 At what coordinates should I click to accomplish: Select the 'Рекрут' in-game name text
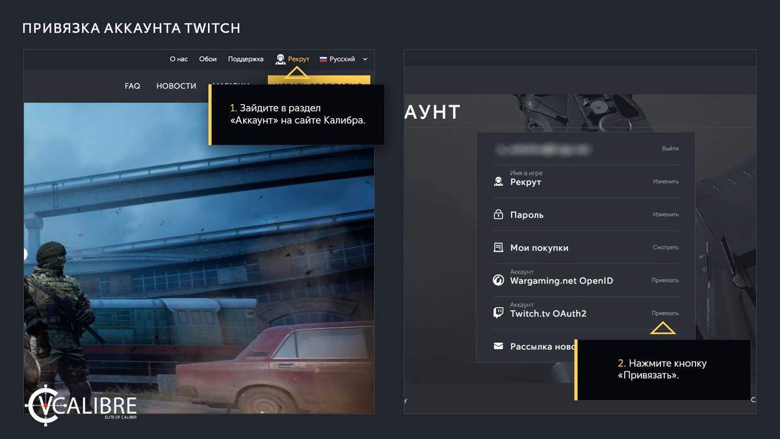526,183
